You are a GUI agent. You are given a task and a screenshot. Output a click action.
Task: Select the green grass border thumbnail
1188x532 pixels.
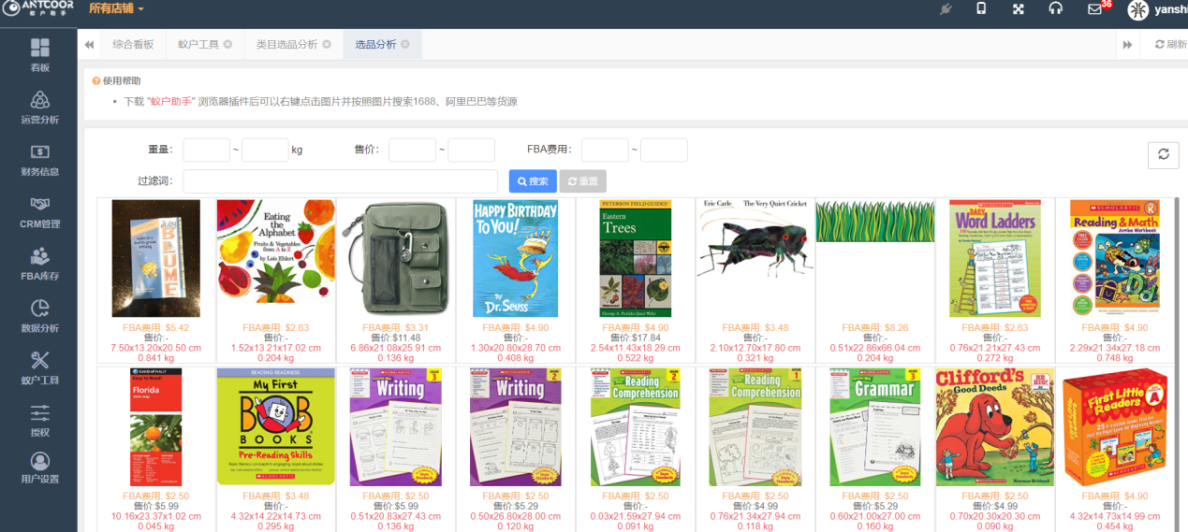[874, 221]
